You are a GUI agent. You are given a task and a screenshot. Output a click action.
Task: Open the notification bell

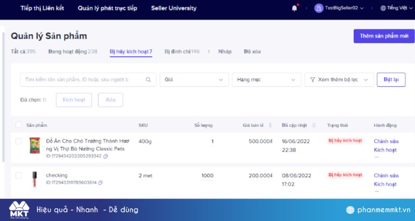click(x=294, y=8)
